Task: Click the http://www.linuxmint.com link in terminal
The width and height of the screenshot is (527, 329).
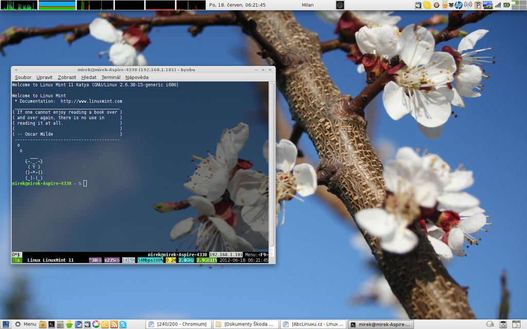Action: point(92,101)
